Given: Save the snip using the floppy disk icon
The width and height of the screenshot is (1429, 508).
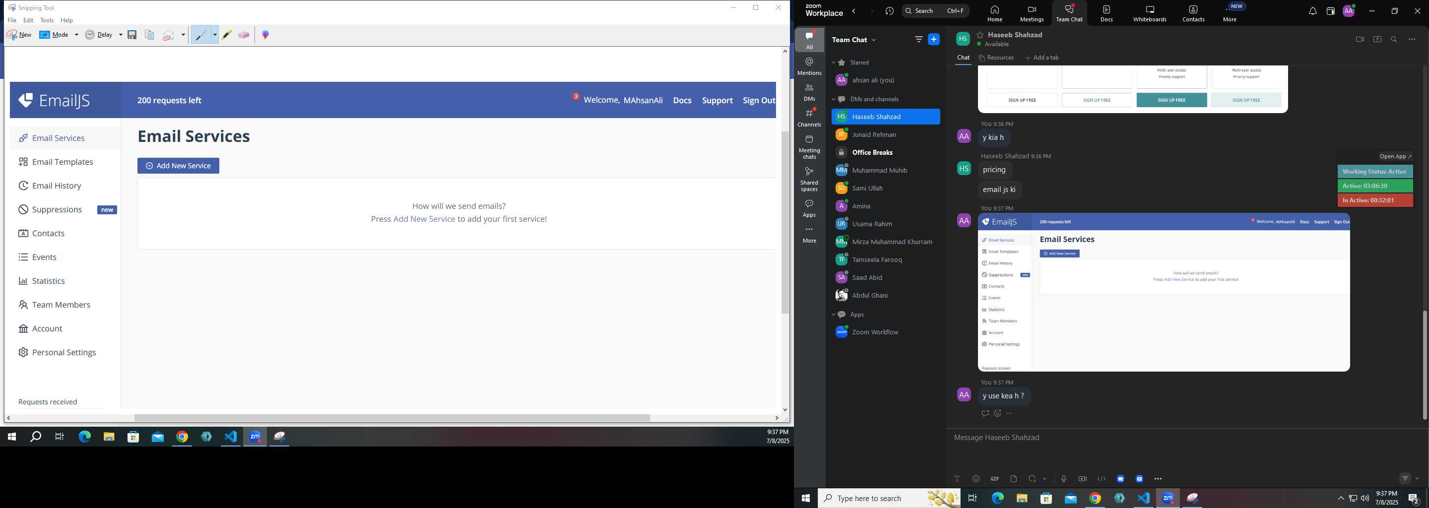Looking at the screenshot, I should (132, 35).
